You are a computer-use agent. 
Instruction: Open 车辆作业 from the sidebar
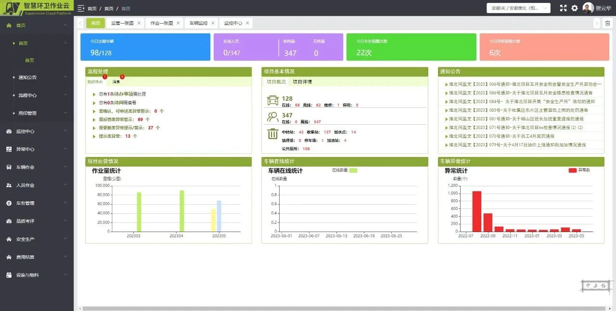(x=29, y=167)
